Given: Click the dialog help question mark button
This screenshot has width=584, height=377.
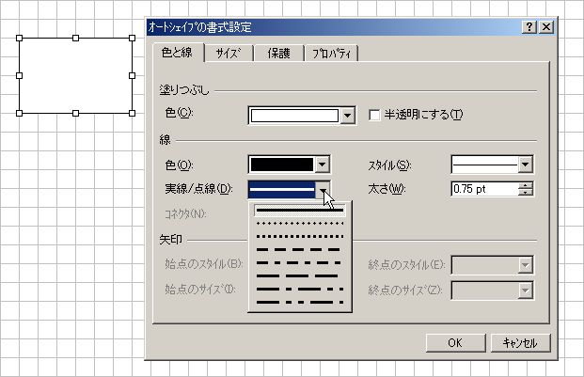Looking at the screenshot, I should pyautogui.click(x=529, y=27).
